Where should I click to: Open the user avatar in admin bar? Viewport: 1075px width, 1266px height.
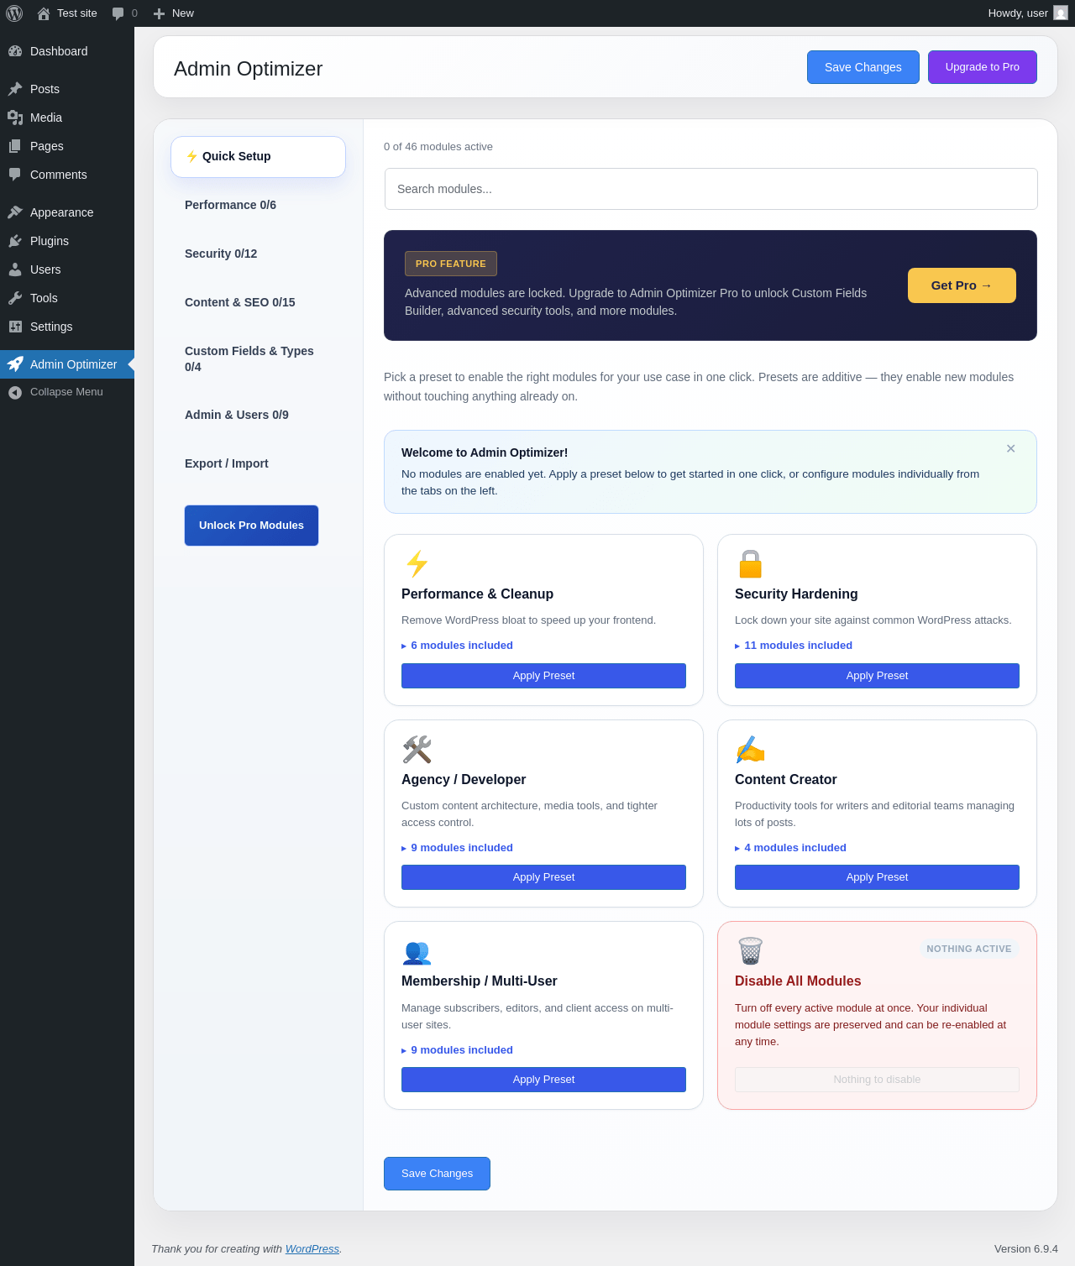(x=1061, y=13)
